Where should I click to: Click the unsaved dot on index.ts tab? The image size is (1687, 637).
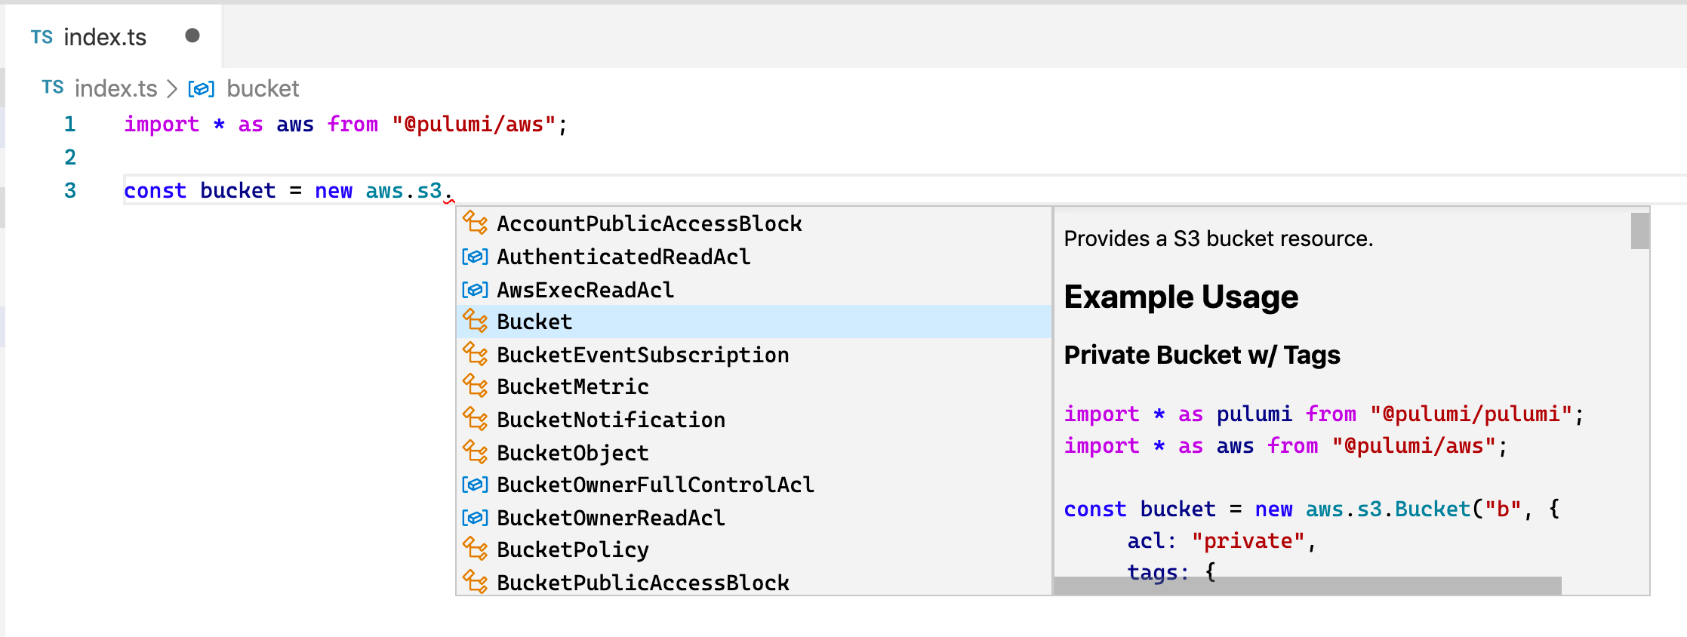pyautogui.click(x=192, y=35)
